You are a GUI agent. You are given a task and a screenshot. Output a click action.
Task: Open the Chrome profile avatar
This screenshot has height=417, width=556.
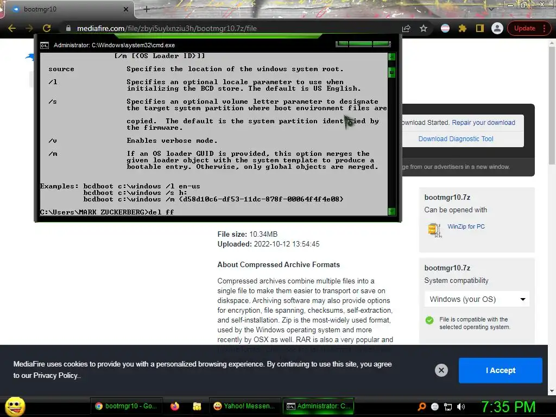point(497,28)
